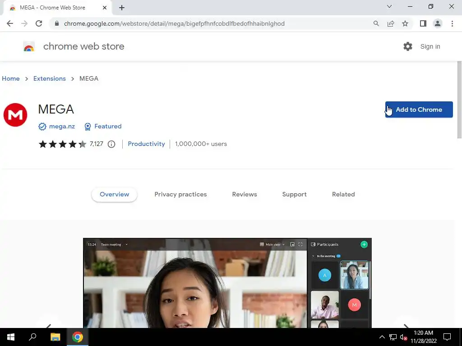Click the Featured badge icon
Viewport: 462px width, 346px height.
(88, 127)
